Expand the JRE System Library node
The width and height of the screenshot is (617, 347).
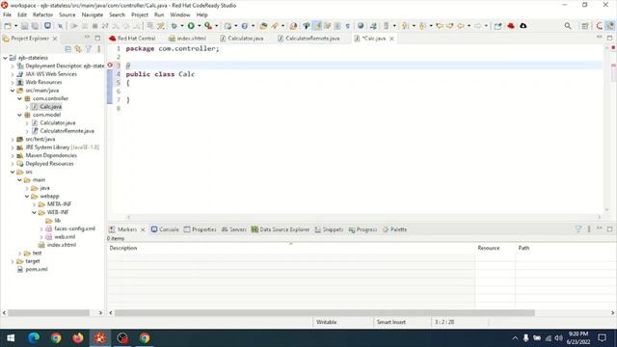click(13, 147)
